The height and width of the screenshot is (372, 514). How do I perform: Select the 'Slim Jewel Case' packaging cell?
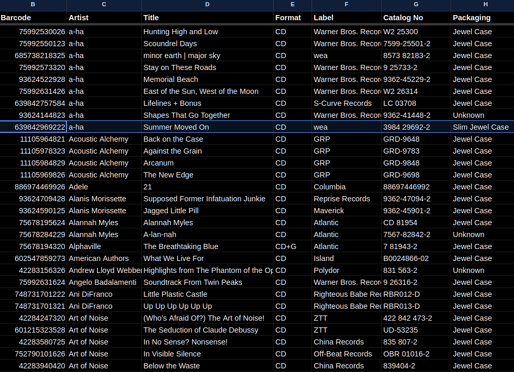(482, 127)
